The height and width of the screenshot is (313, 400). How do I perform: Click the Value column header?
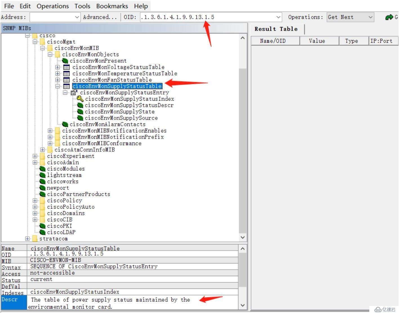pos(319,41)
